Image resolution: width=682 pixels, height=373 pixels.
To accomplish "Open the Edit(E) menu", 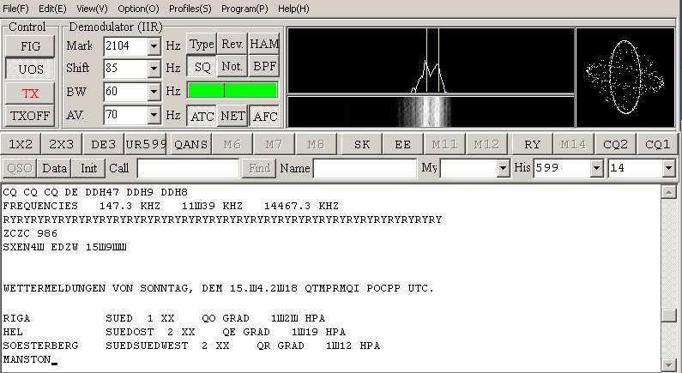I will coord(52,9).
